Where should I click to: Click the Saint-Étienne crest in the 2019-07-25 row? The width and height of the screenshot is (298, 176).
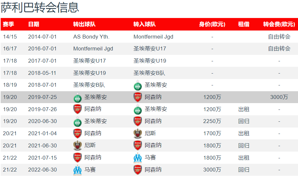point(78,97)
